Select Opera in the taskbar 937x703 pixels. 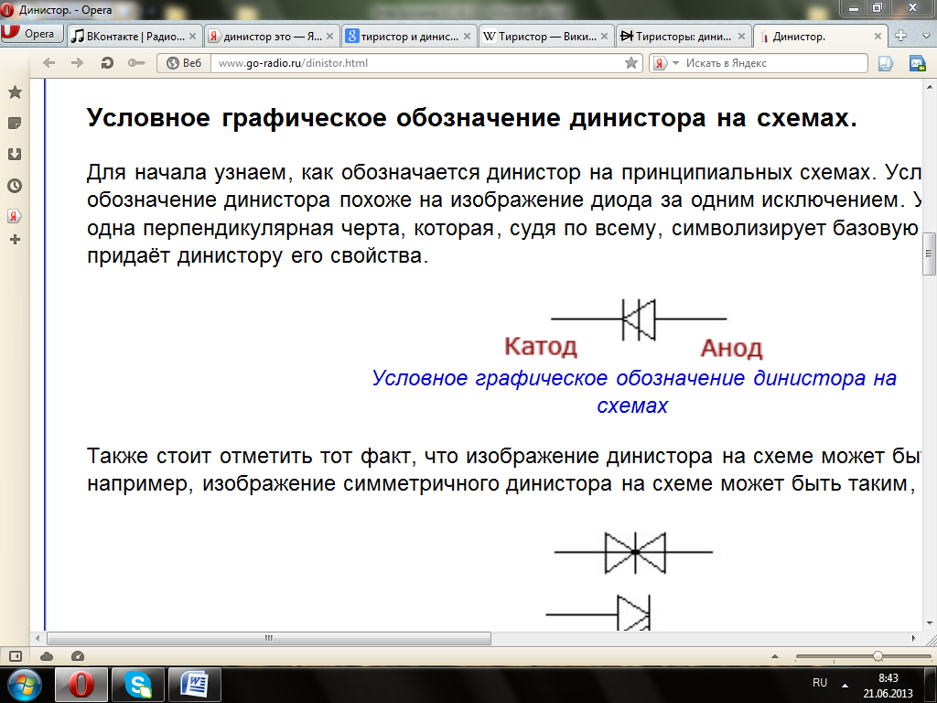pyautogui.click(x=81, y=685)
